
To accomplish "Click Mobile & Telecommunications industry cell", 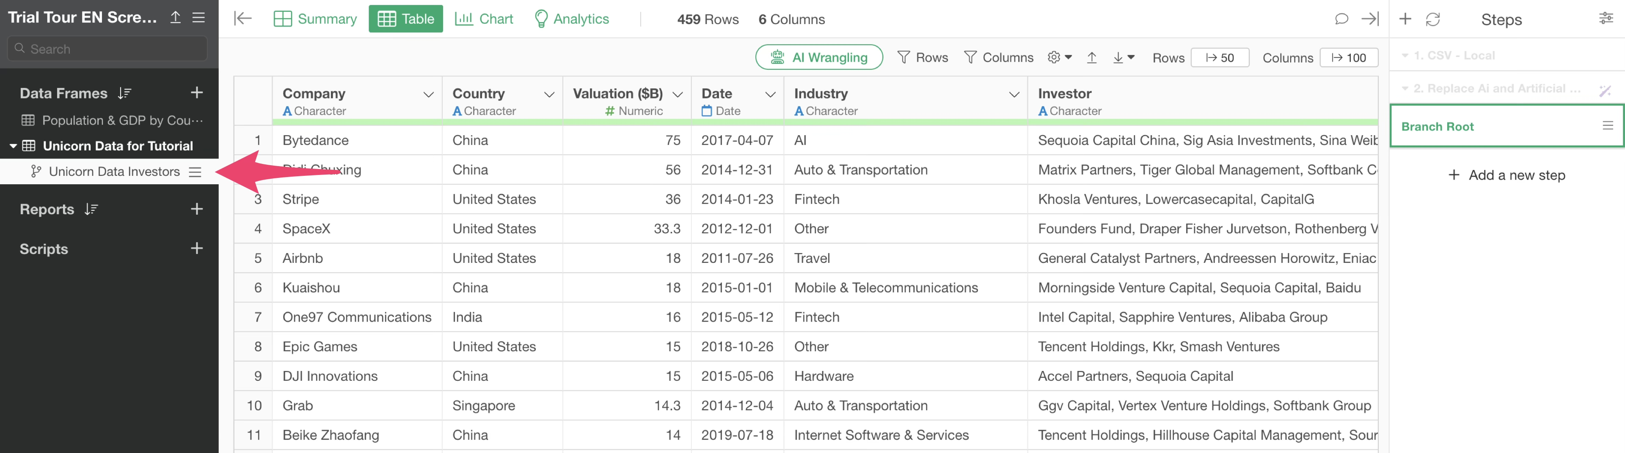I will click(905, 288).
